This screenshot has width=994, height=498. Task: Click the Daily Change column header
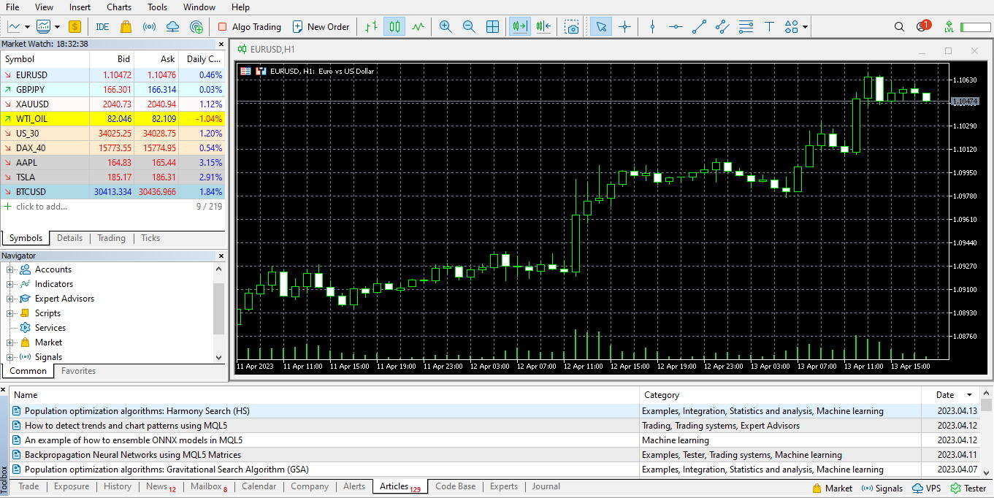tap(202, 59)
